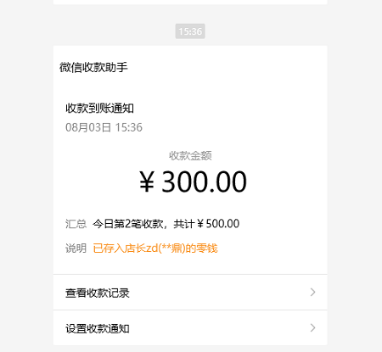Click the empty area right of 收款到账通知

click(x=229, y=108)
